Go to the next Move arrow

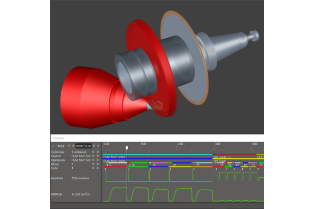click(x=98, y=164)
